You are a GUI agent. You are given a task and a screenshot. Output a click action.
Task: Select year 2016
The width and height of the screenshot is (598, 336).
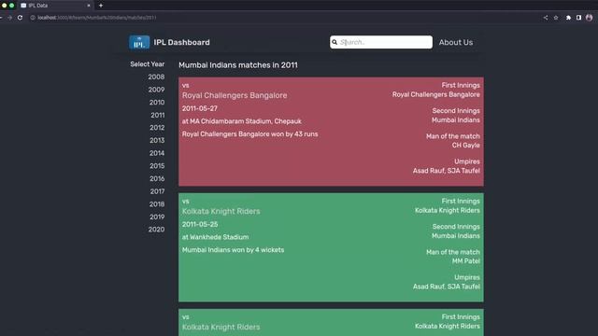click(x=157, y=178)
